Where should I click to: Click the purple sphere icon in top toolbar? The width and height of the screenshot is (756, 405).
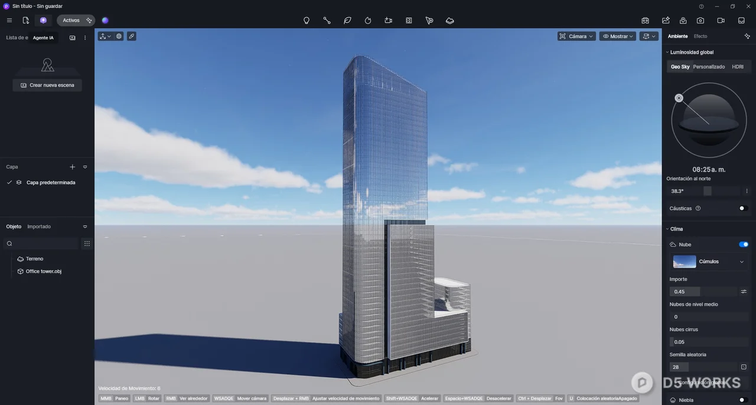pyautogui.click(x=105, y=20)
